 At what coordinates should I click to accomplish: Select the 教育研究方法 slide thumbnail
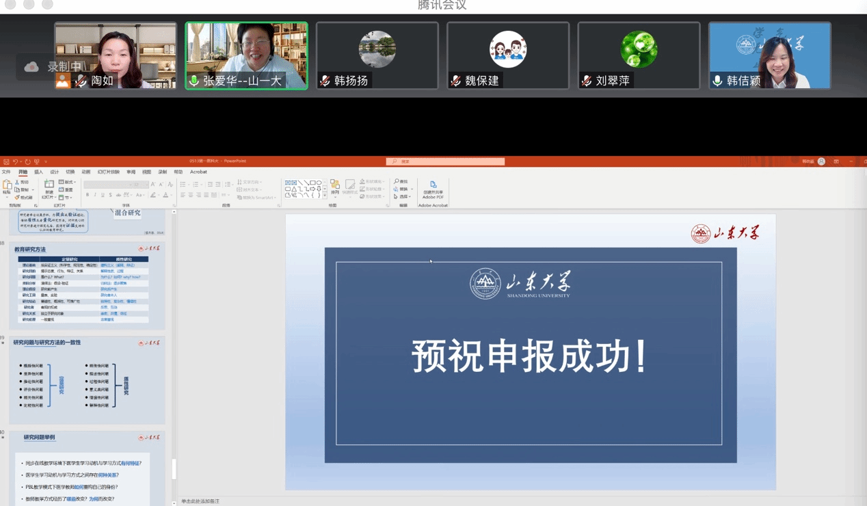87,286
